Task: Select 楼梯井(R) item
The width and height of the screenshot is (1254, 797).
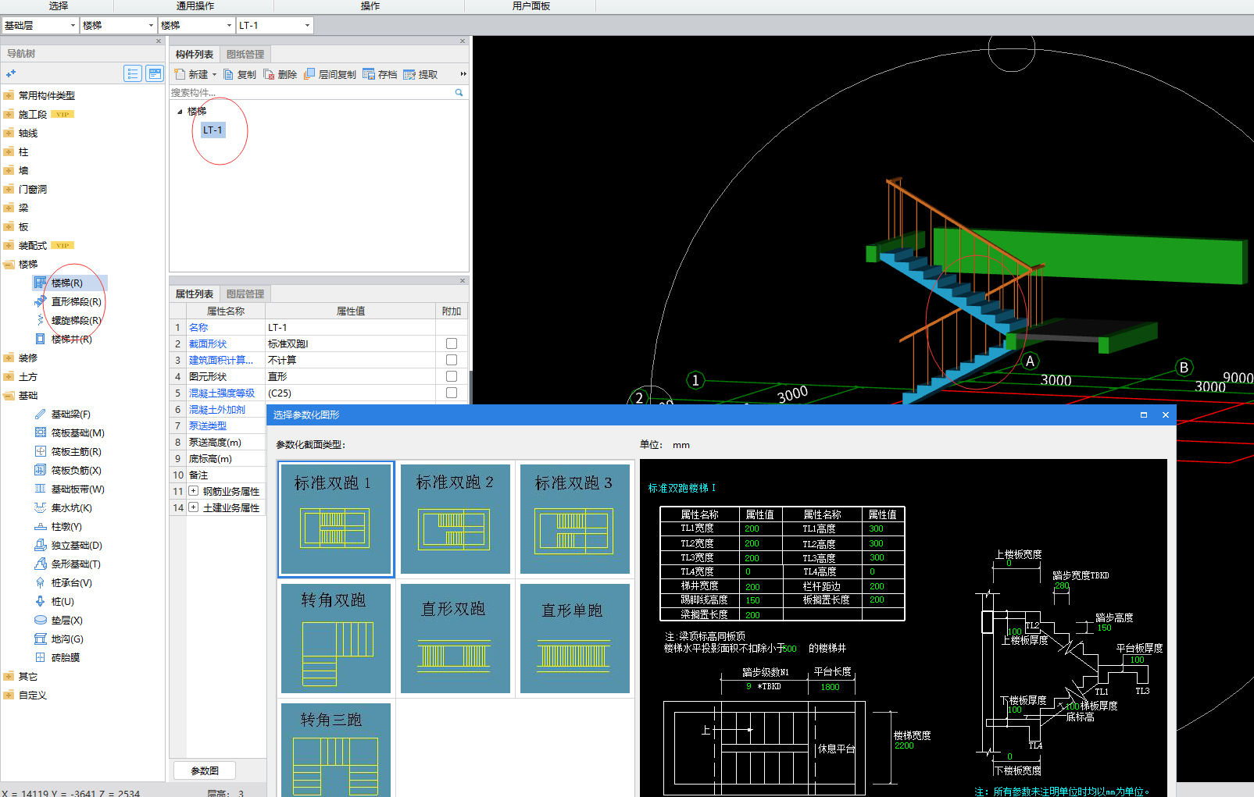Action: pos(71,339)
